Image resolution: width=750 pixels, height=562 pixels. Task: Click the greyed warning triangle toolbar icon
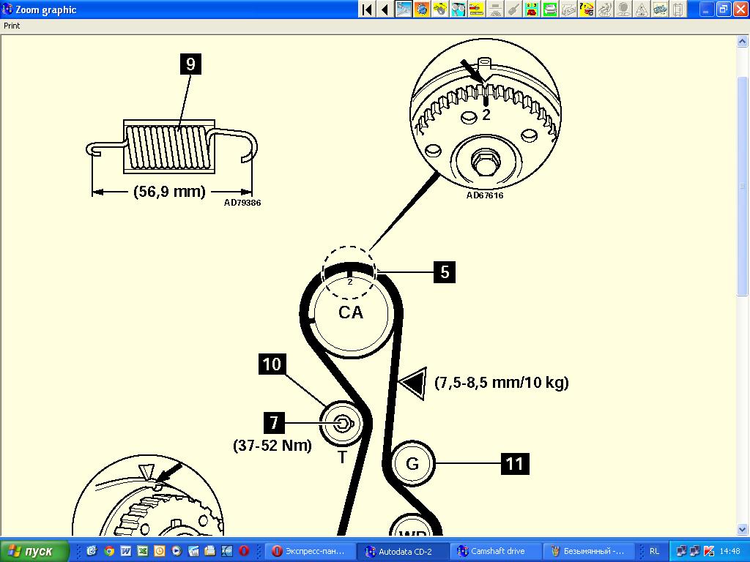coord(641,9)
